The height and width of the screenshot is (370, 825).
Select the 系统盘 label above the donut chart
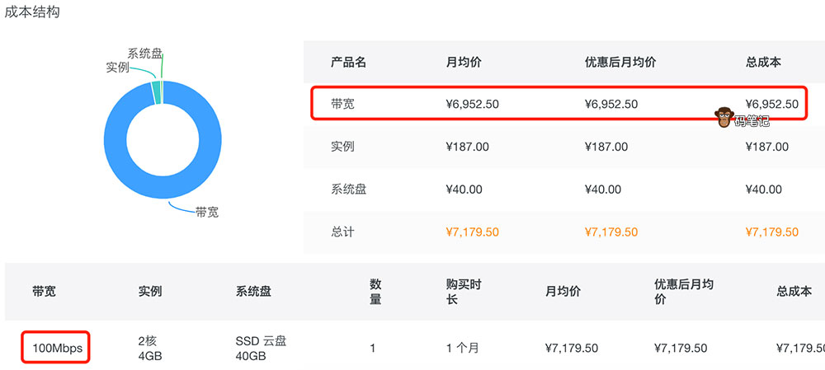pos(144,54)
